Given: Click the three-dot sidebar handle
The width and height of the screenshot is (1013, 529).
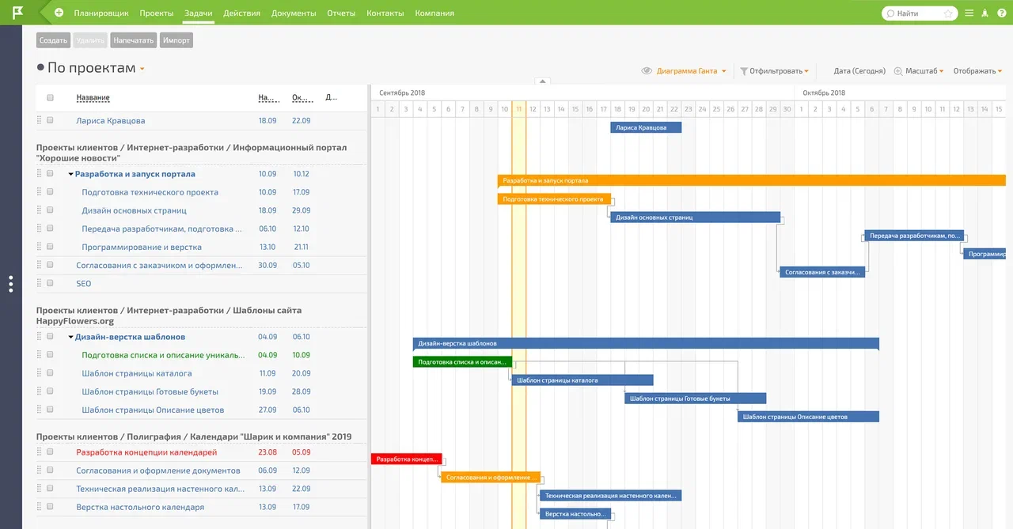Looking at the screenshot, I should pos(10,284).
